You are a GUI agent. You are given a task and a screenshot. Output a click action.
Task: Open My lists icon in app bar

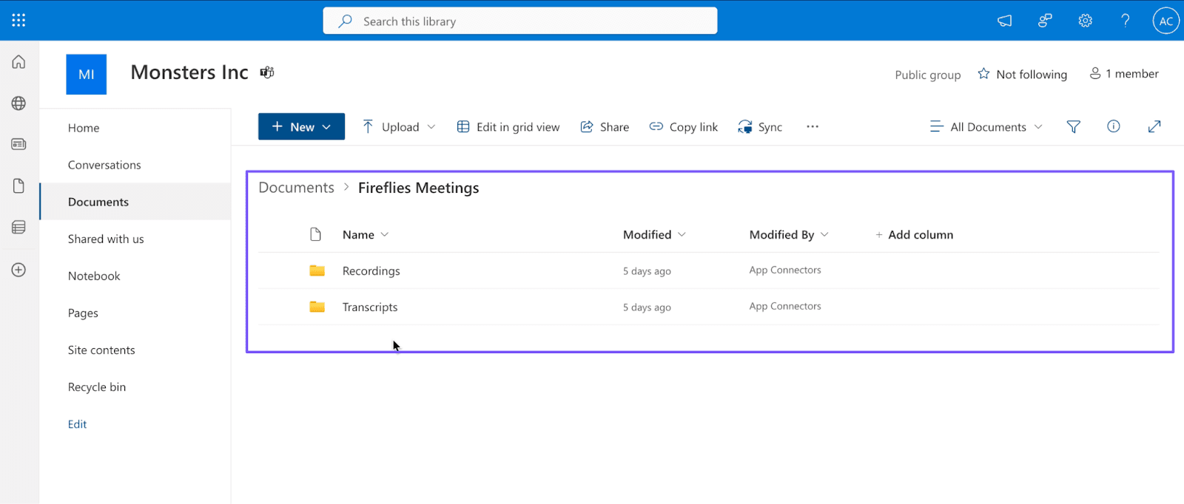tap(18, 227)
